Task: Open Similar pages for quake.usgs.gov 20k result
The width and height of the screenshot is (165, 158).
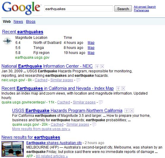Action: click(78, 125)
